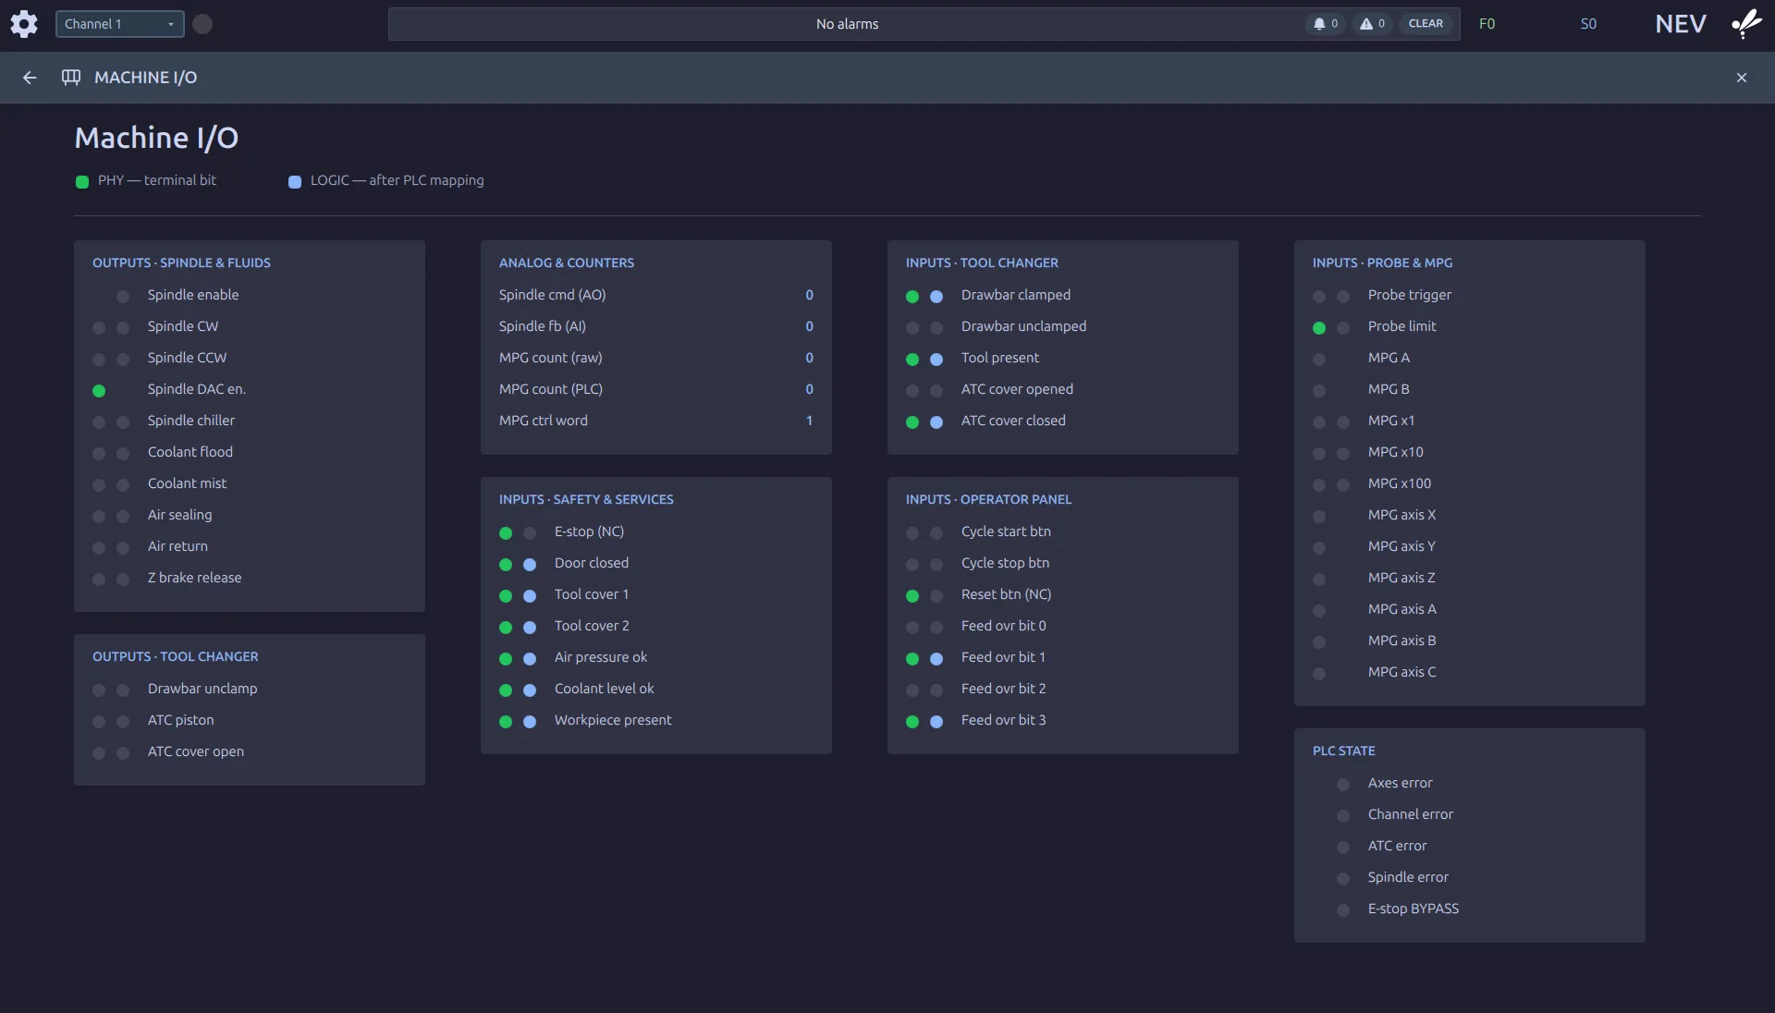
Task: Click the Machine I/O panel icon
Action: coord(71,78)
